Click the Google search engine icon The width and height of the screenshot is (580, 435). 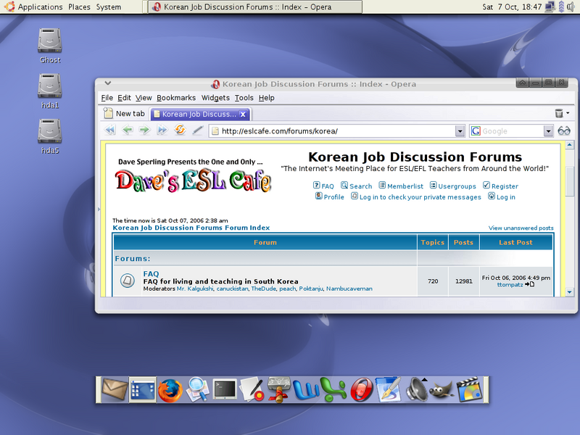tap(476, 130)
